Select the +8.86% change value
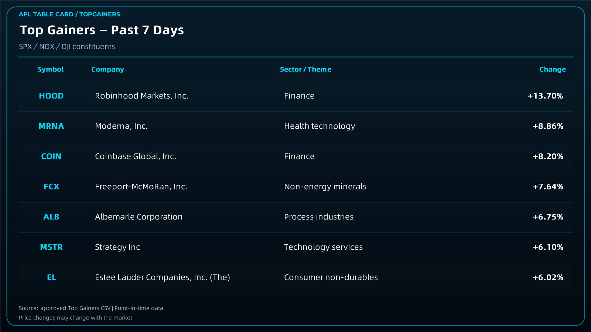The height and width of the screenshot is (332, 591). click(x=548, y=126)
